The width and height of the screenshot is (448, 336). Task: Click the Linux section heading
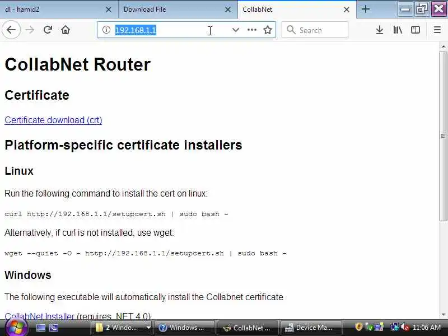coord(19,171)
